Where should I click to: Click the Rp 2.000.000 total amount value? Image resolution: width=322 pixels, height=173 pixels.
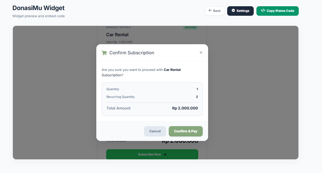coord(185,108)
